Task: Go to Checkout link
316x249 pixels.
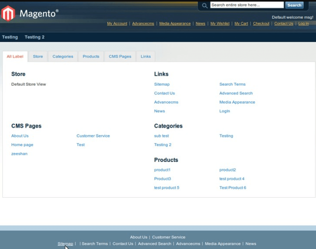Action: tap(261, 24)
